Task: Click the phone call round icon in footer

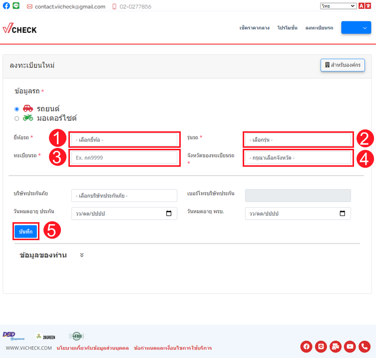Action: (365, 347)
